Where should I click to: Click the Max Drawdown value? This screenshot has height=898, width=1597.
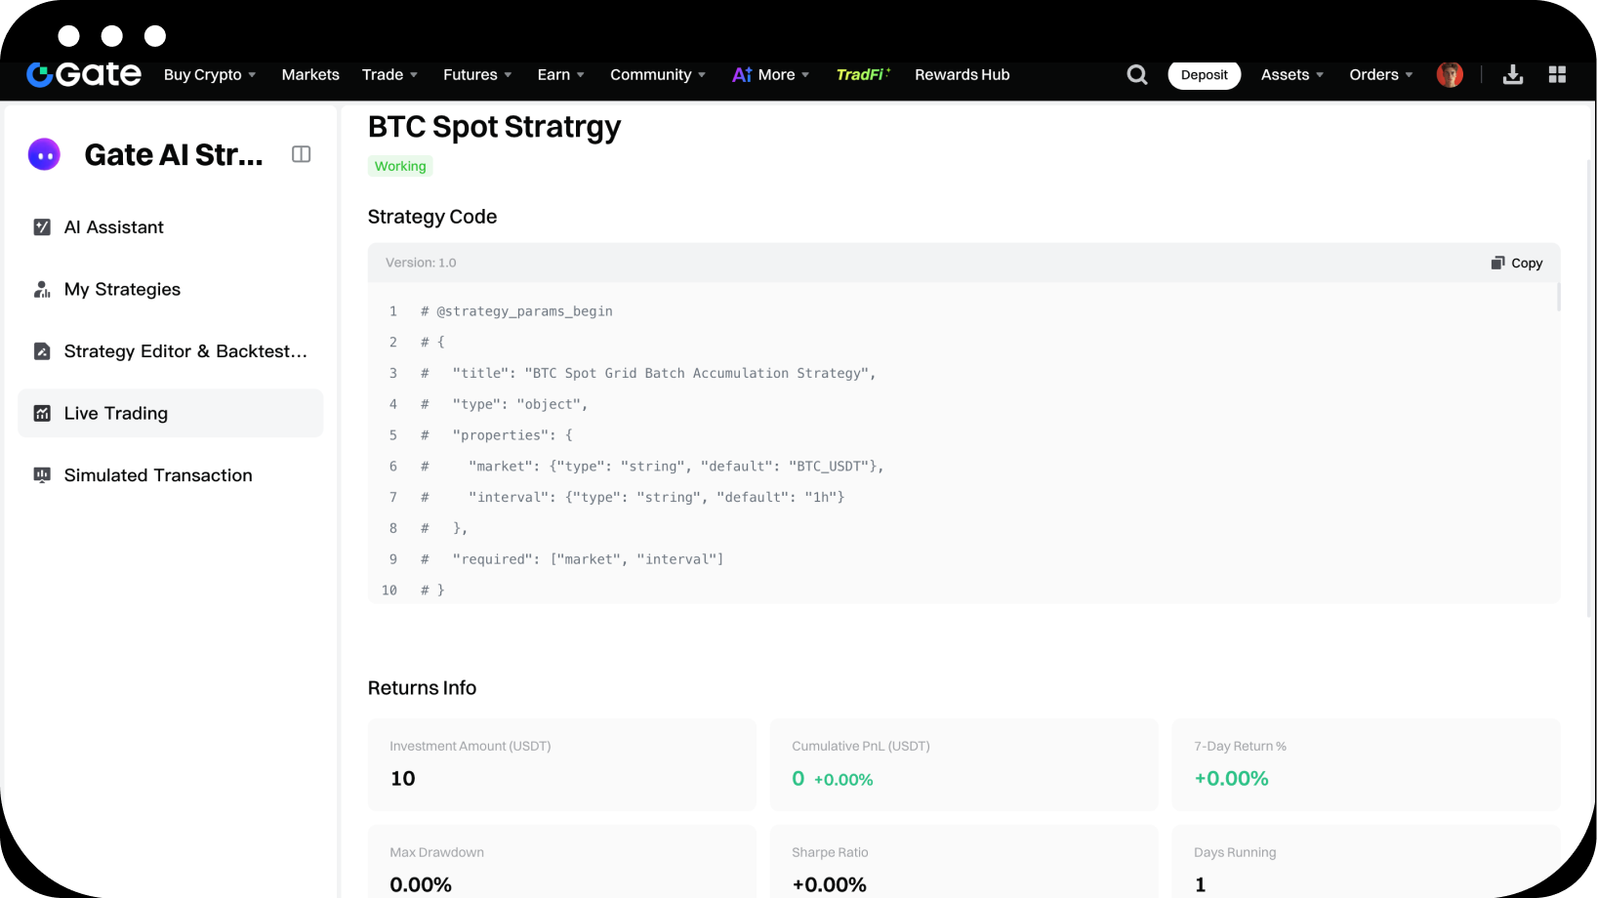pos(421,885)
